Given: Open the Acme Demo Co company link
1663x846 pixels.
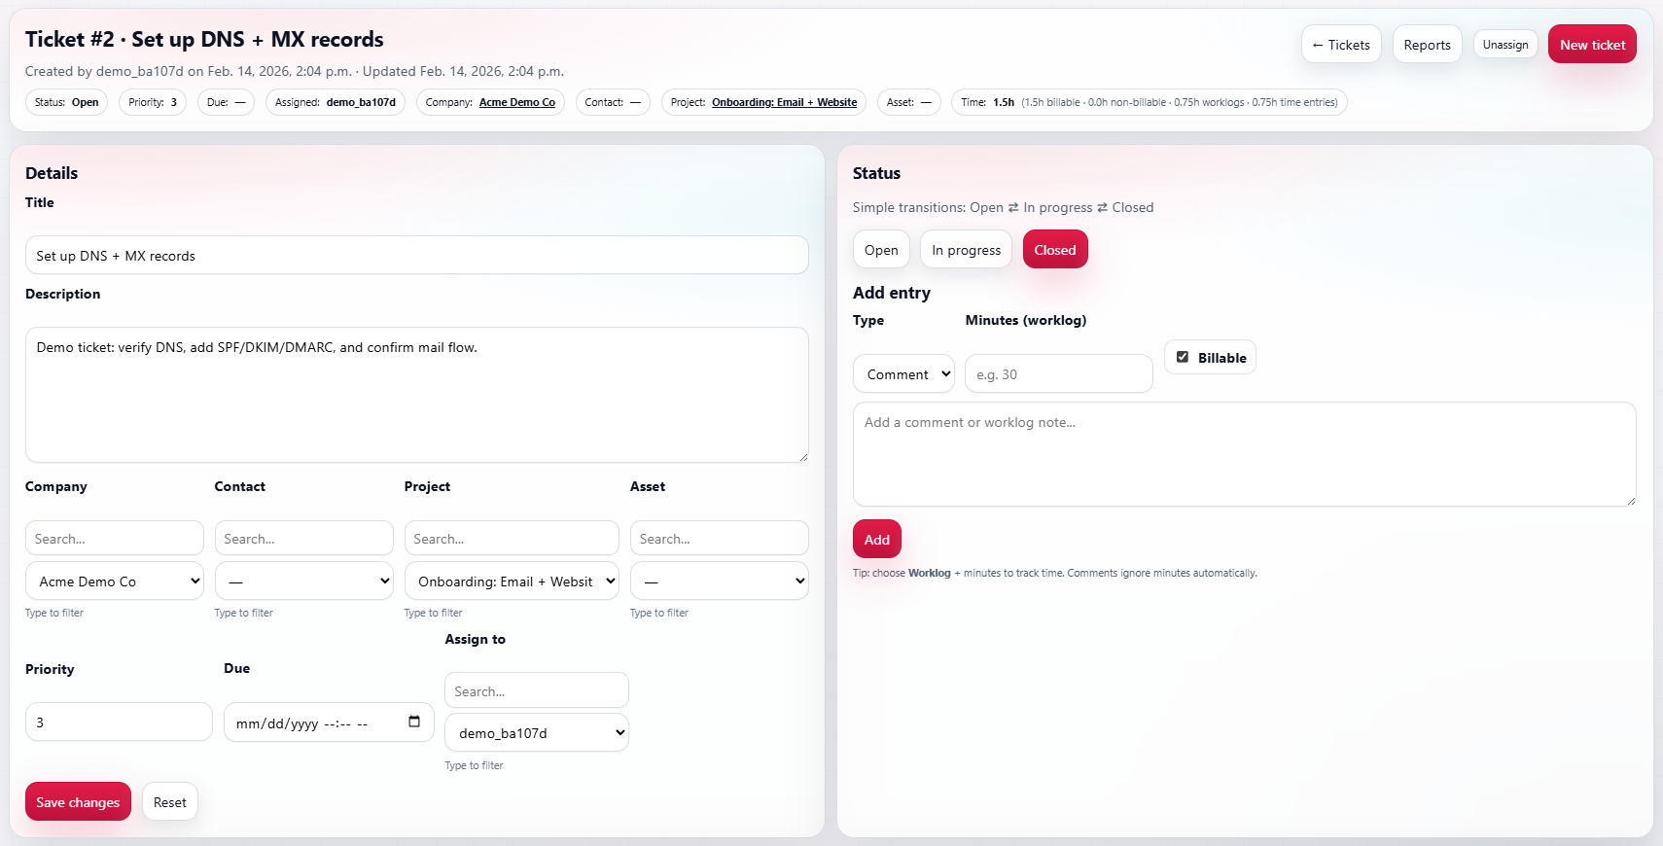Looking at the screenshot, I should point(516,102).
